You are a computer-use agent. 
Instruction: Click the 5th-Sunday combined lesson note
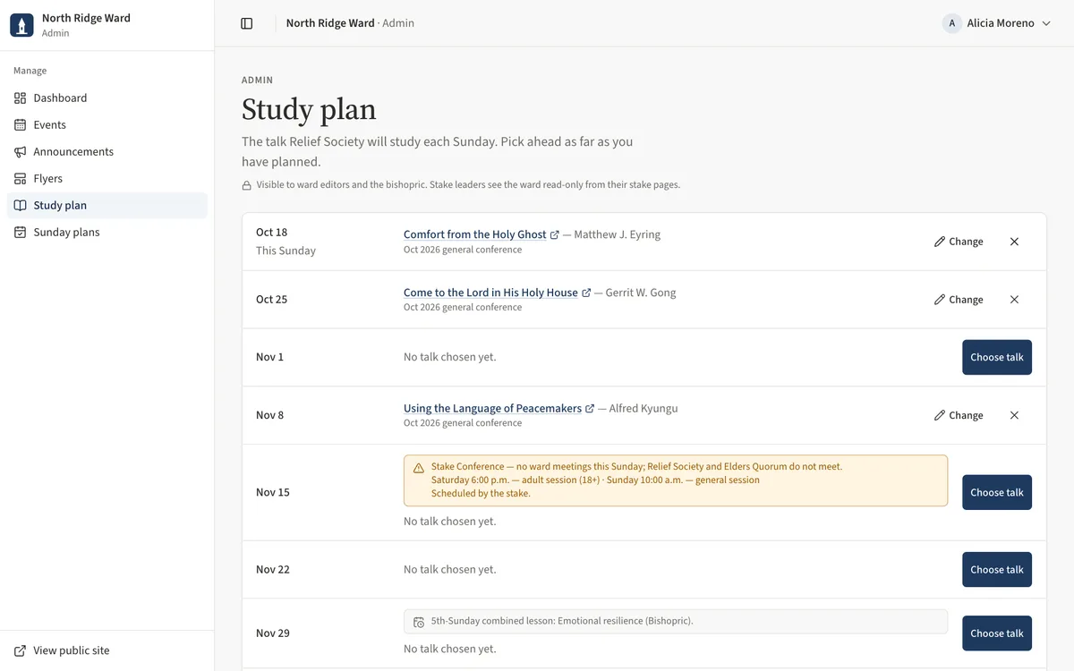[x=676, y=622]
